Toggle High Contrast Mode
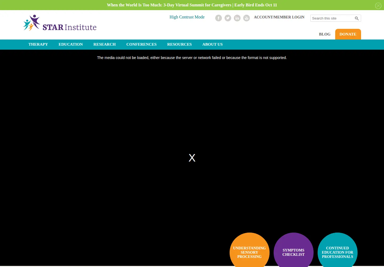Image resolution: width=384 pixels, height=267 pixels. coord(187,17)
